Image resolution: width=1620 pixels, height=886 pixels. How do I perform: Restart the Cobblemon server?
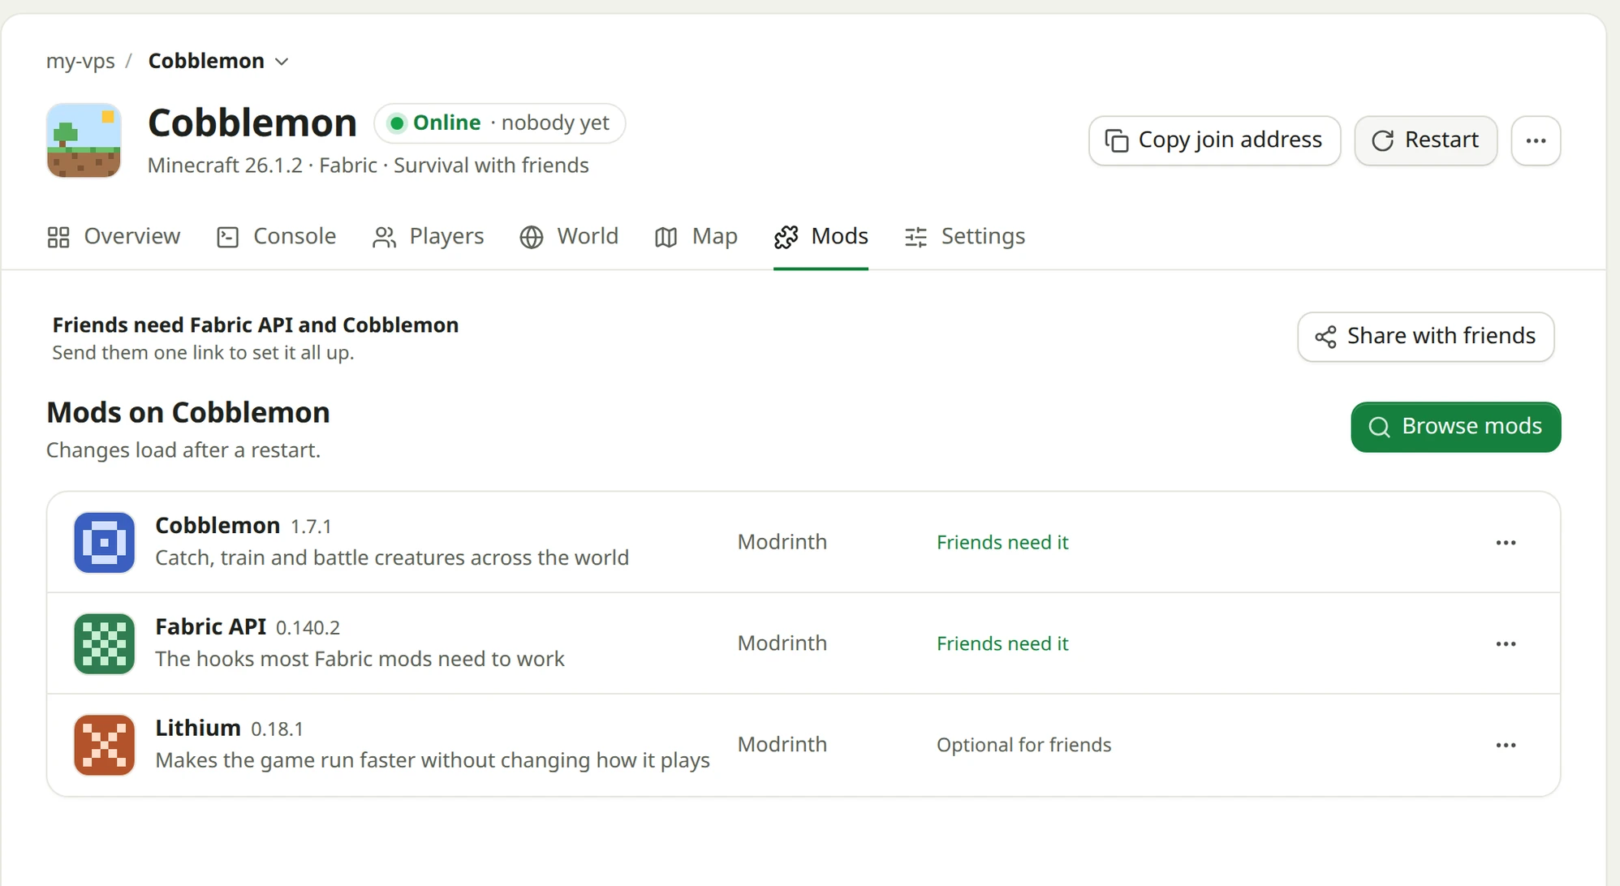coord(1425,140)
